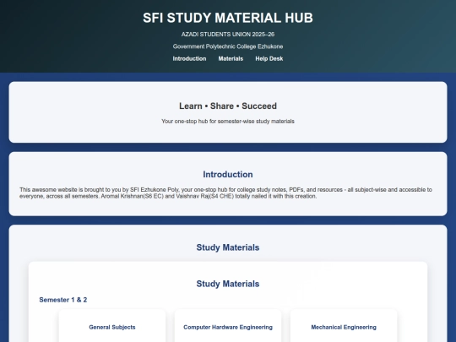The width and height of the screenshot is (456, 342).
Task: Open the Materials nav link
Action: click(231, 59)
